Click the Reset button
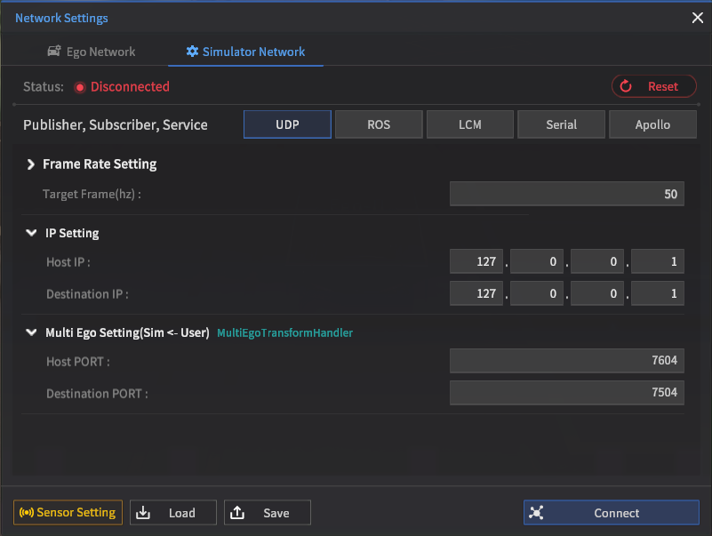The image size is (712, 536). click(653, 86)
